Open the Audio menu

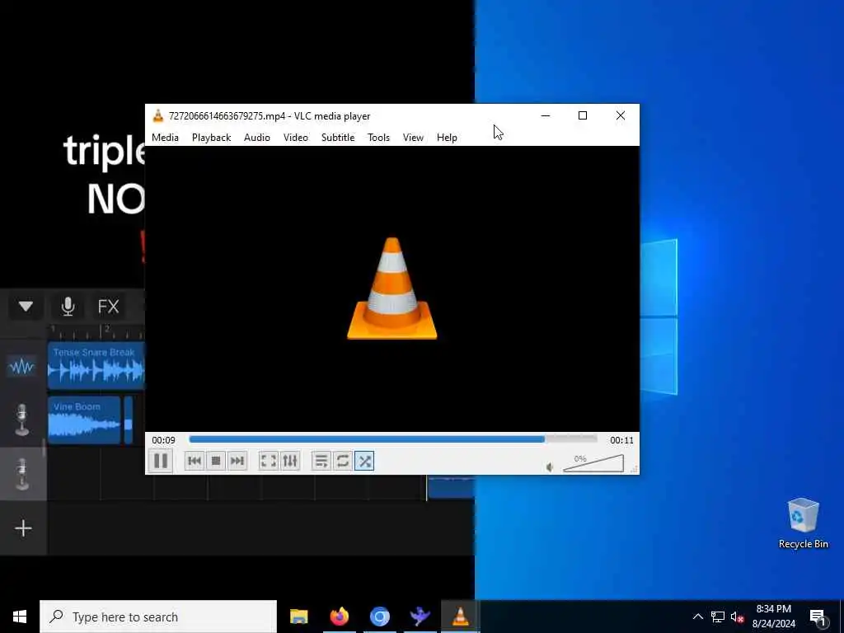click(x=257, y=138)
